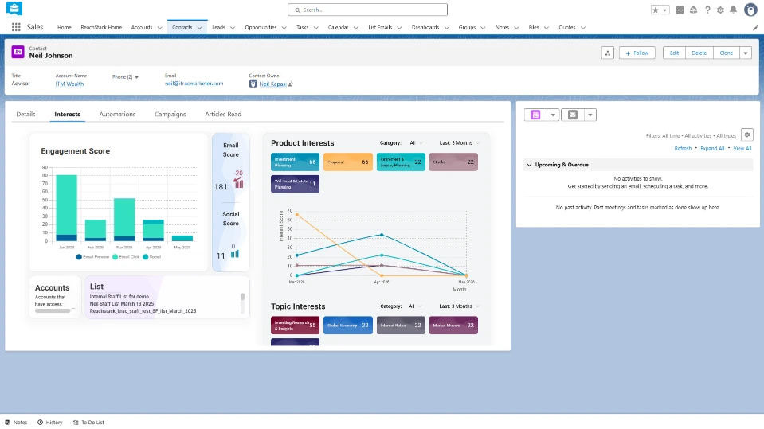Select the Retirement & Legacy Planning tile

tap(401, 162)
